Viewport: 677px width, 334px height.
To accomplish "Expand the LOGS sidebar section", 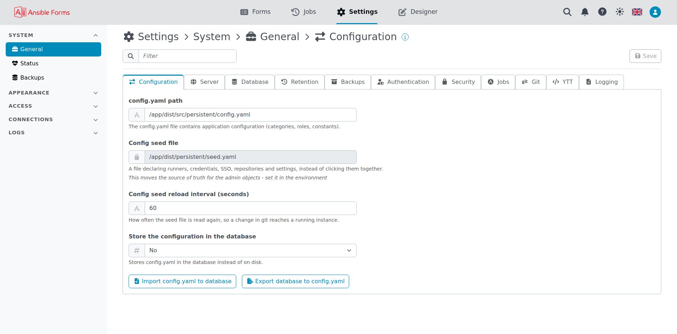I will click(53, 133).
